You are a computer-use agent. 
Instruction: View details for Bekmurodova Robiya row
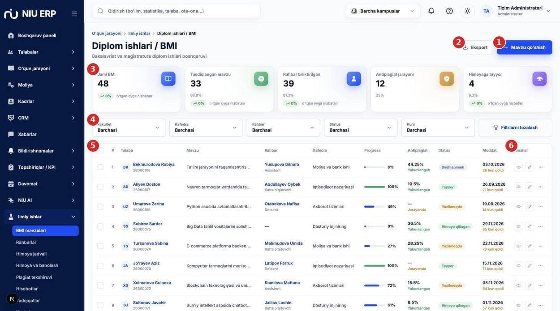pos(519,167)
